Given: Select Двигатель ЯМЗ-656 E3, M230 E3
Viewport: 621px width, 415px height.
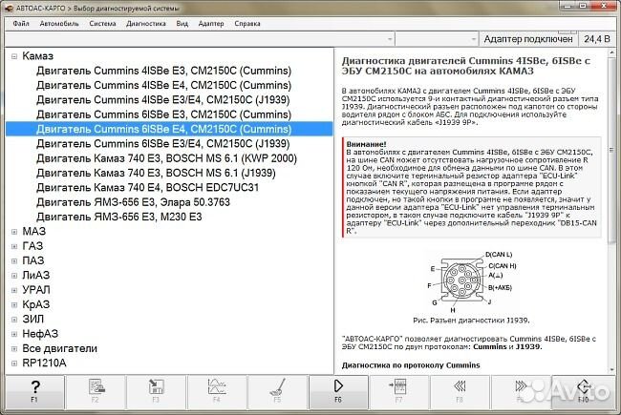Looking at the screenshot, I should click(118, 217).
